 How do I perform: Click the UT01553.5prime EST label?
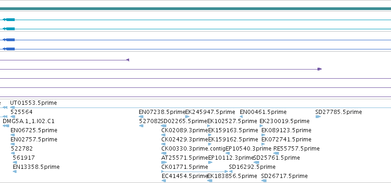34,103
